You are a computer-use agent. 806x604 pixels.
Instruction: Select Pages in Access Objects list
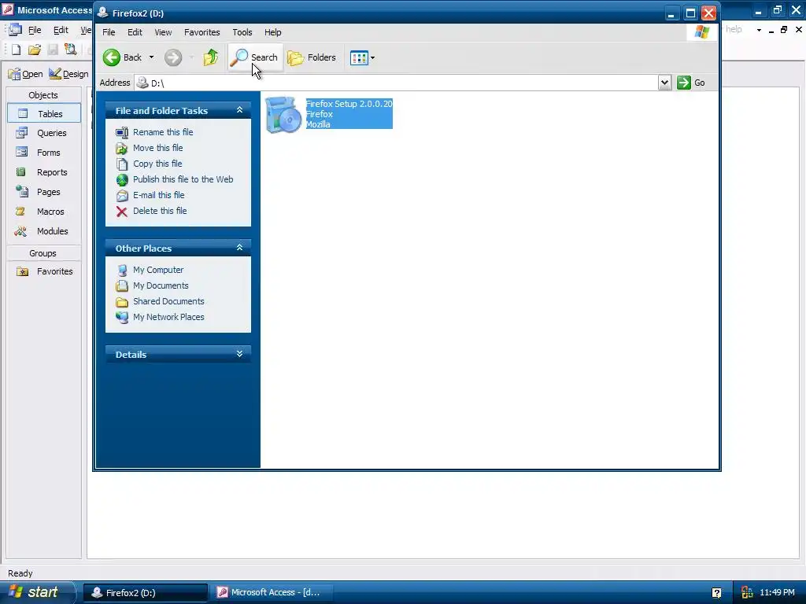click(x=44, y=192)
